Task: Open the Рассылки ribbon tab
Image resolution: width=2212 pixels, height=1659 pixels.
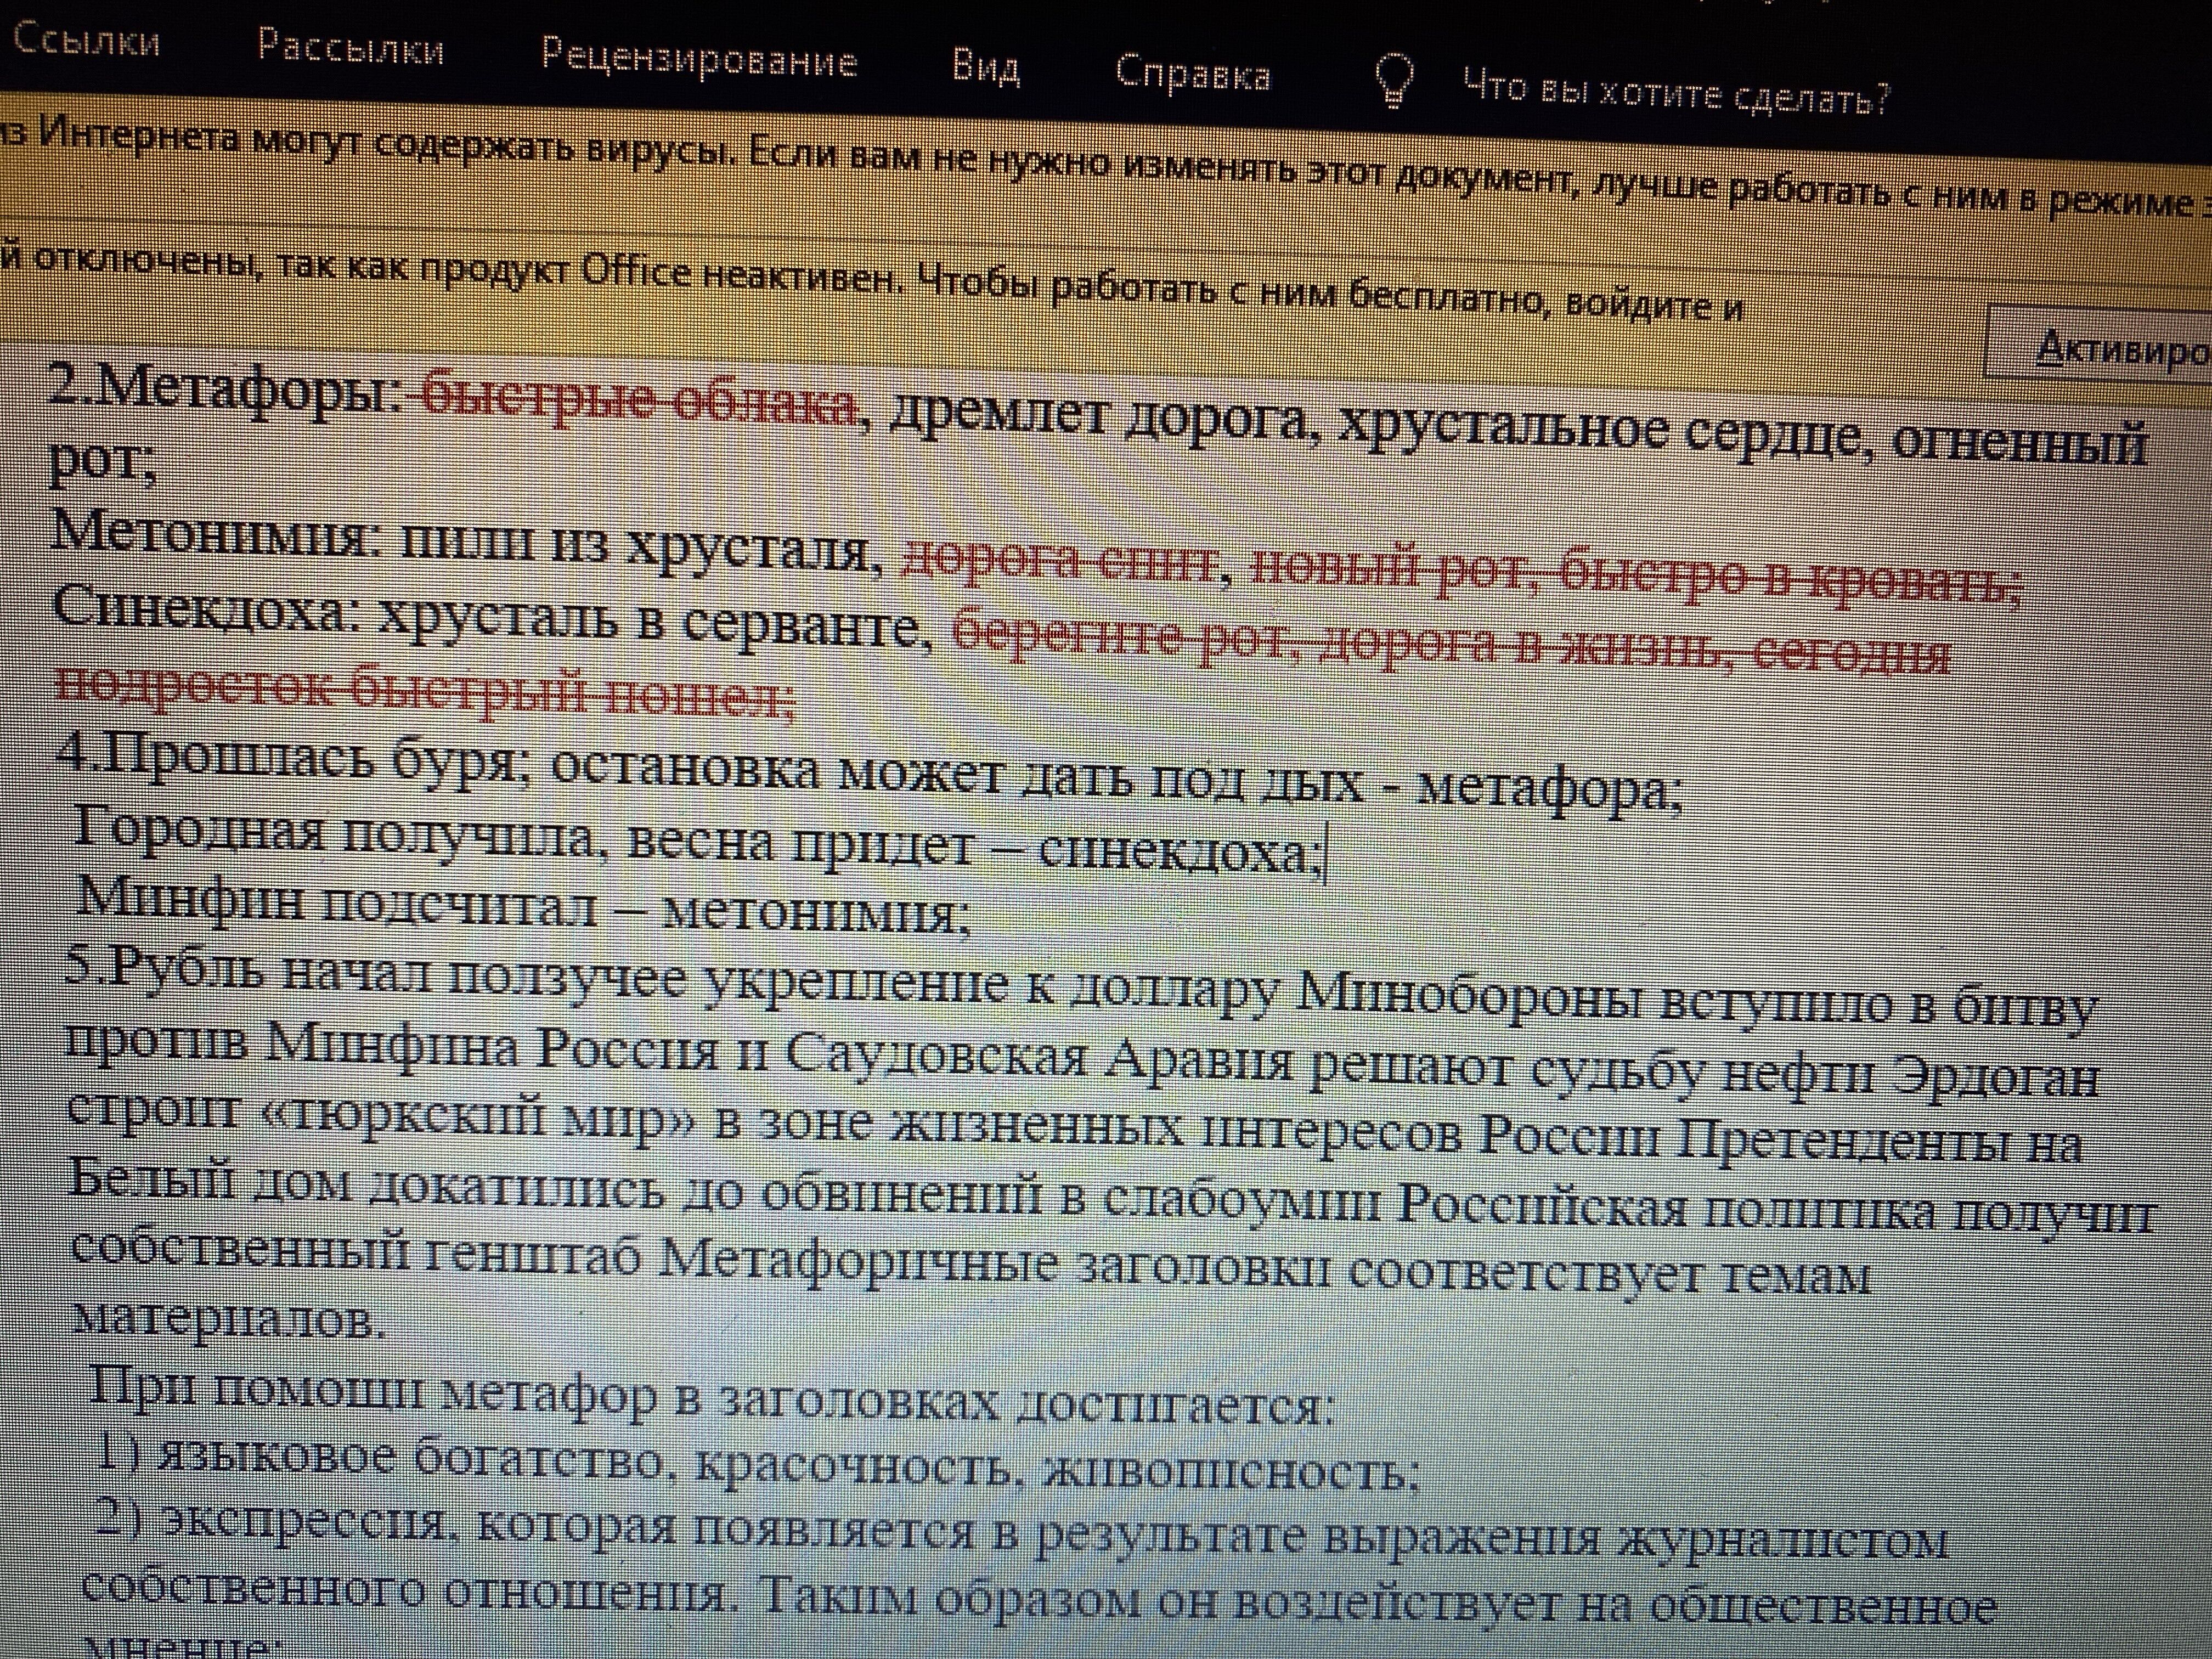Action: click(350, 47)
